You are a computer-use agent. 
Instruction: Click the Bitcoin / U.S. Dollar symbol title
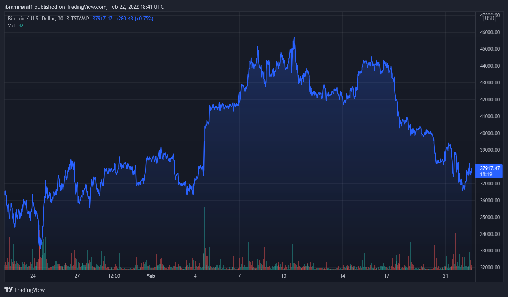click(48, 19)
